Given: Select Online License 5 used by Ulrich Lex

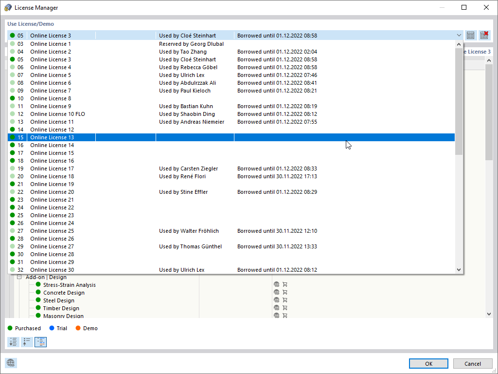Looking at the screenshot, I should (231, 75).
